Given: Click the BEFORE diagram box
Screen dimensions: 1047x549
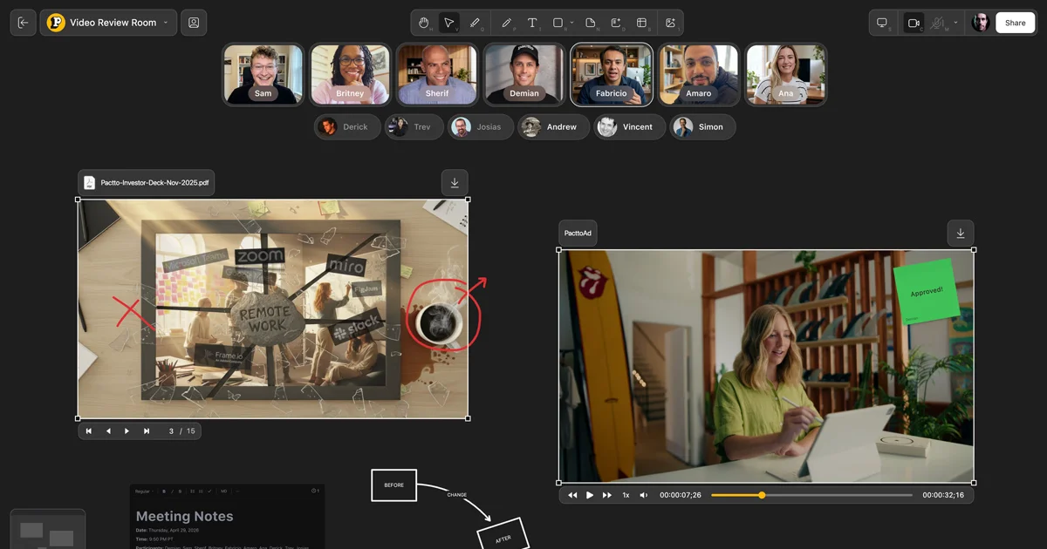Looking at the screenshot, I should [x=393, y=485].
